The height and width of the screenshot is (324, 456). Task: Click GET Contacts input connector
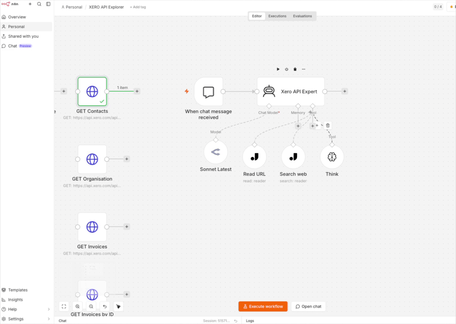[78, 91]
